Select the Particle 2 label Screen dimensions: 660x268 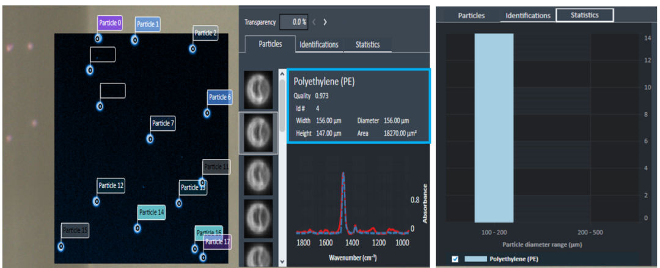(205, 33)
